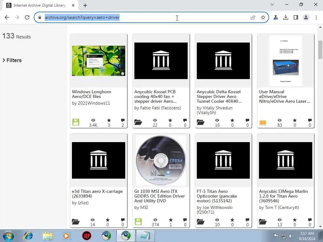This screenshot has width=323, height=242.
Task: Click views eye icon on FT-5 Titan card
Action: pos(217,220)
